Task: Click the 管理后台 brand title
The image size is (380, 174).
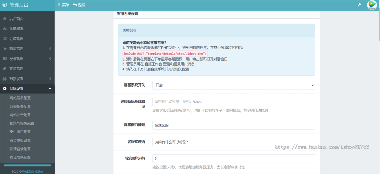Action: click(19, 5)
